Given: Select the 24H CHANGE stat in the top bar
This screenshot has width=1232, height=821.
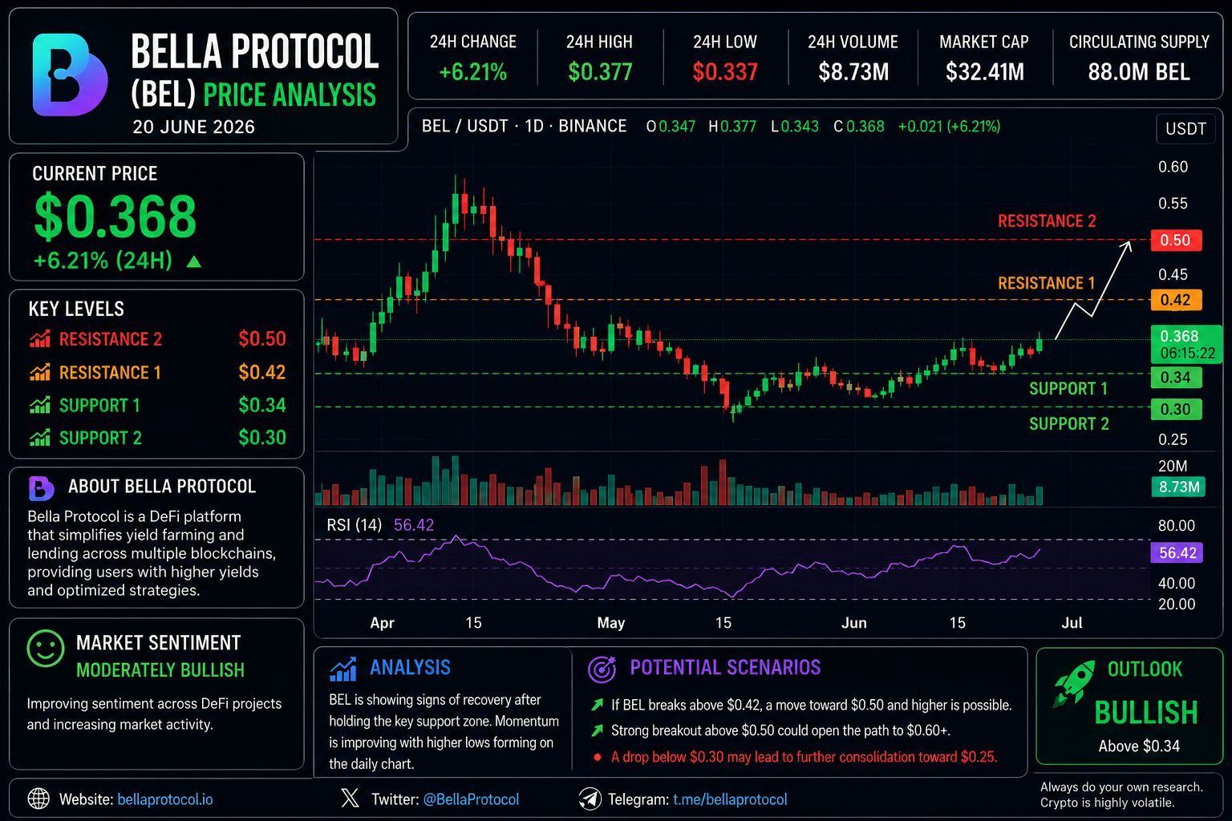Looking at the screenshot, I should 473,58.
